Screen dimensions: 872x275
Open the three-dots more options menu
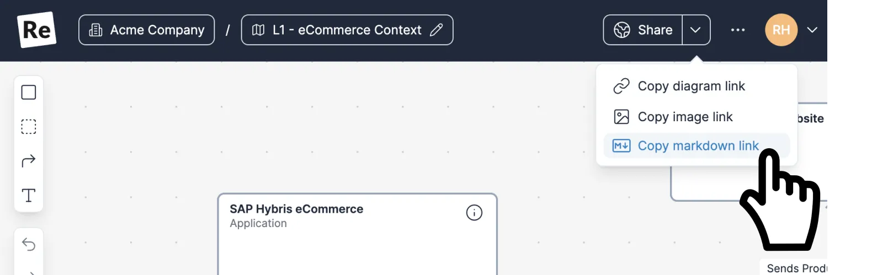[738, 30]
